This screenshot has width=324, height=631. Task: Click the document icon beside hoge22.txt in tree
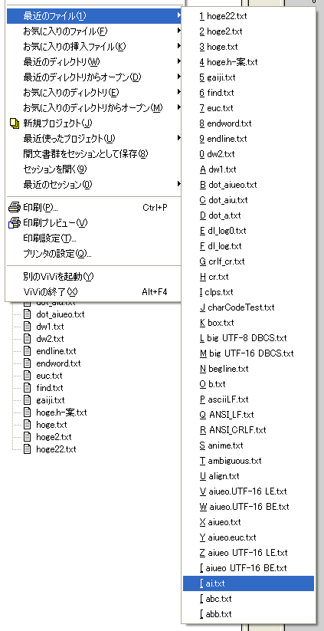coord(28,449)
